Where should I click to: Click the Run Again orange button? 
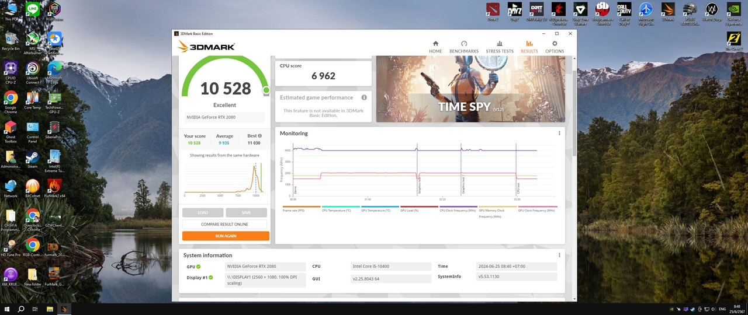click(x=226, y=236)
